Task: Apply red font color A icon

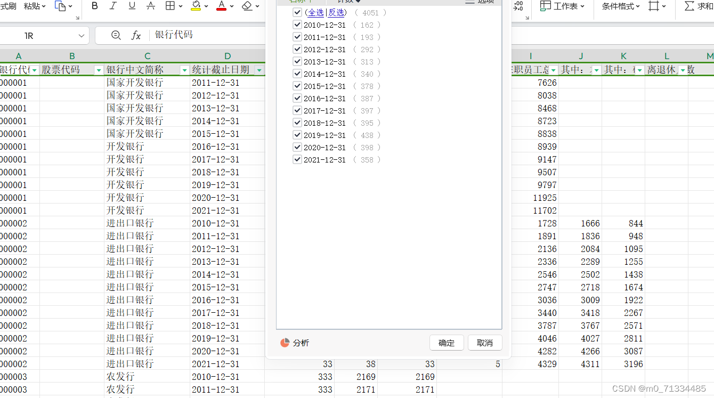Action: click(x=221, y=6)
